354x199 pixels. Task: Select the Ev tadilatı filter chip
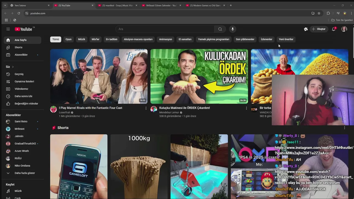(x=111, y=39)
